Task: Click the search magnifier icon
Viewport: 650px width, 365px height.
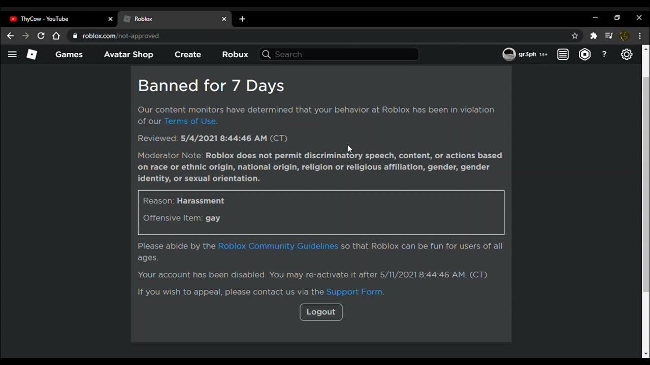Action: point(266,54)
